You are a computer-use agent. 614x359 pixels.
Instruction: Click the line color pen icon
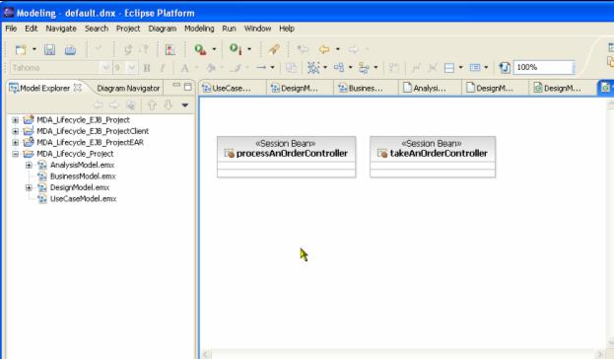[236, 68]
